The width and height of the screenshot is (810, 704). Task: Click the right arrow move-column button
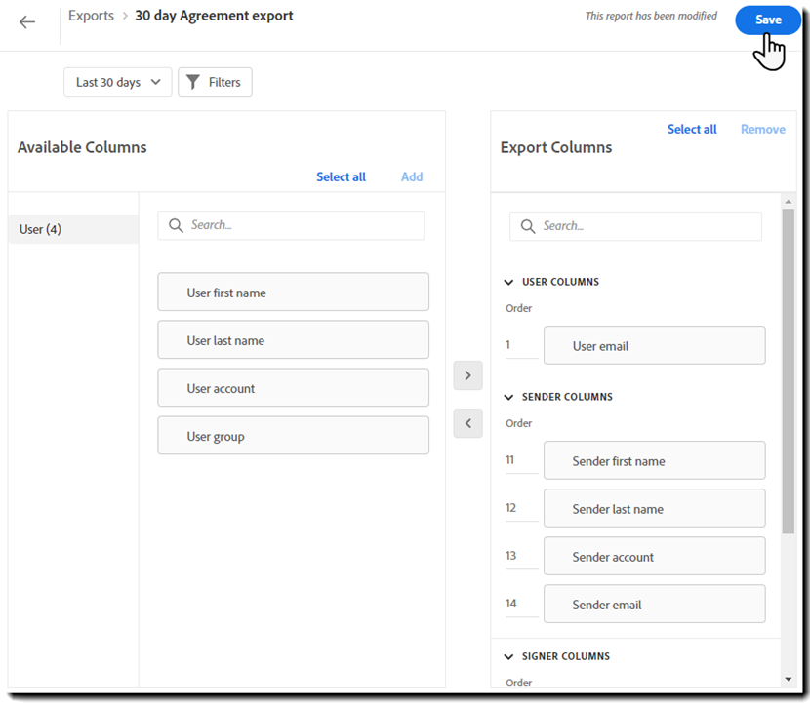point(467,375)
